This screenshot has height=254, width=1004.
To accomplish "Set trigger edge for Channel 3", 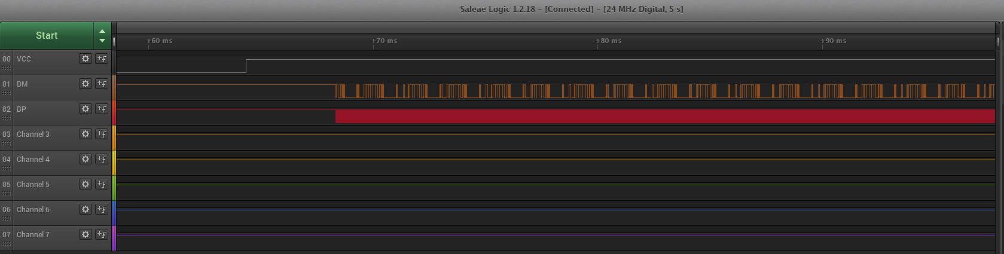I will 102,134.
